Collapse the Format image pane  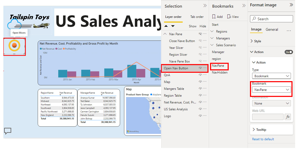(x=291, y=5)
